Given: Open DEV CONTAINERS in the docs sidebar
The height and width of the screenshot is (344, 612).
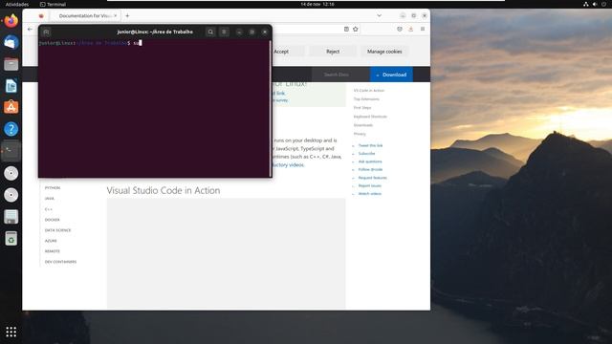Looking at the screenshot, I should point(60,262).
